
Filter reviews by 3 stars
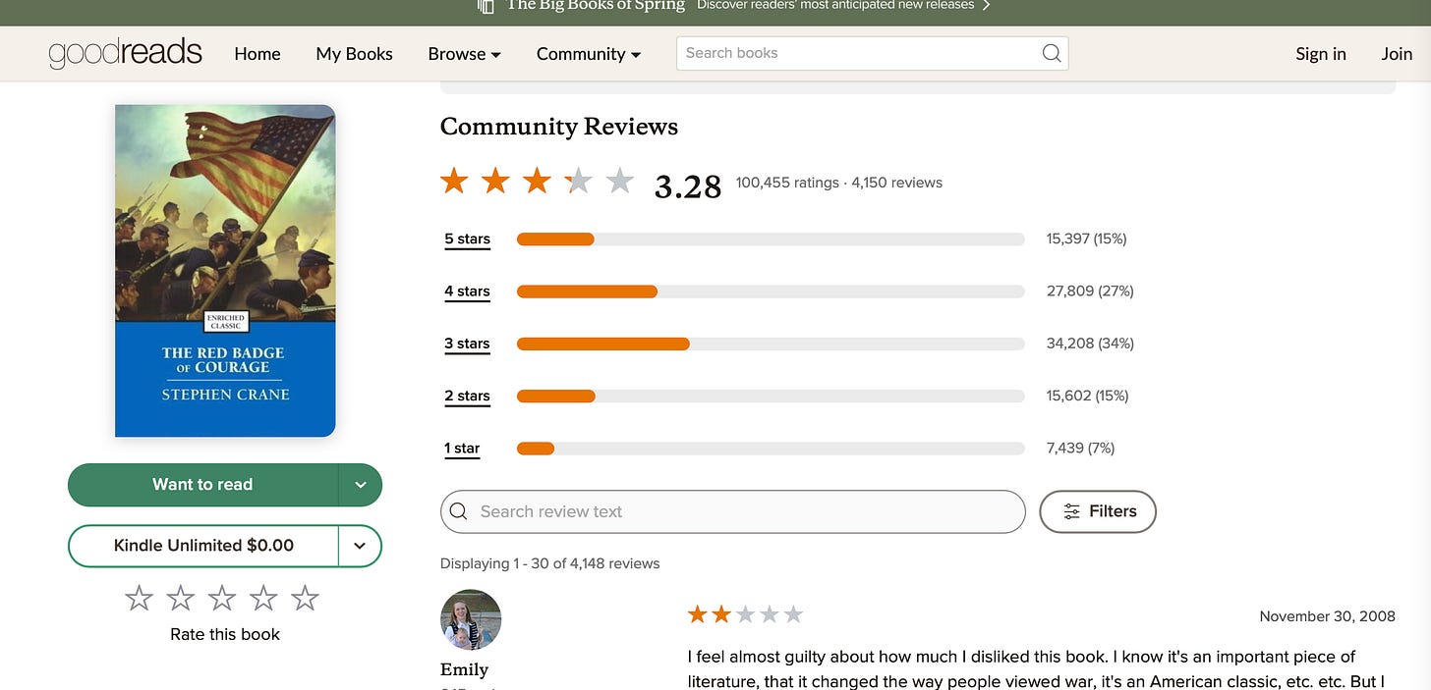click(x=467, y=344)
